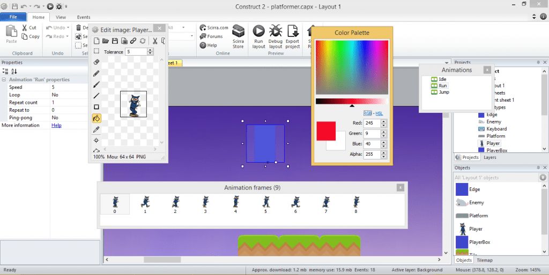Select animation frame 4 thumbnail

coord(236,204)
